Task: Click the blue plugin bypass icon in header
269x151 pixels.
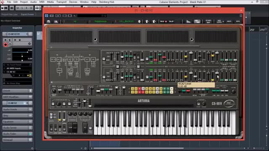Action: (x=47, y=16)
